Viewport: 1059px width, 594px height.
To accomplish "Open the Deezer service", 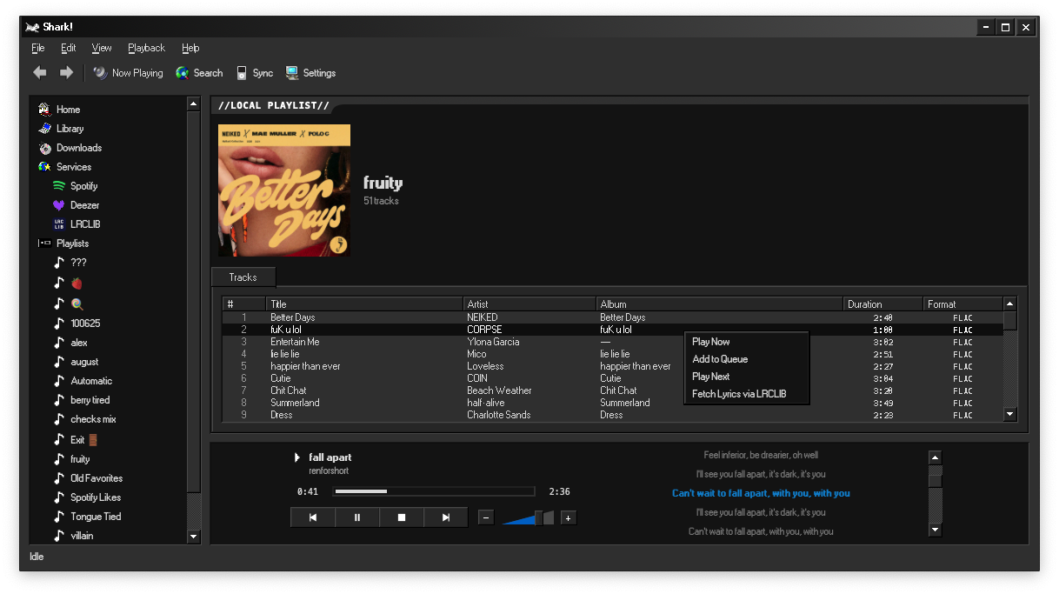I will click(x=83, y=204).
